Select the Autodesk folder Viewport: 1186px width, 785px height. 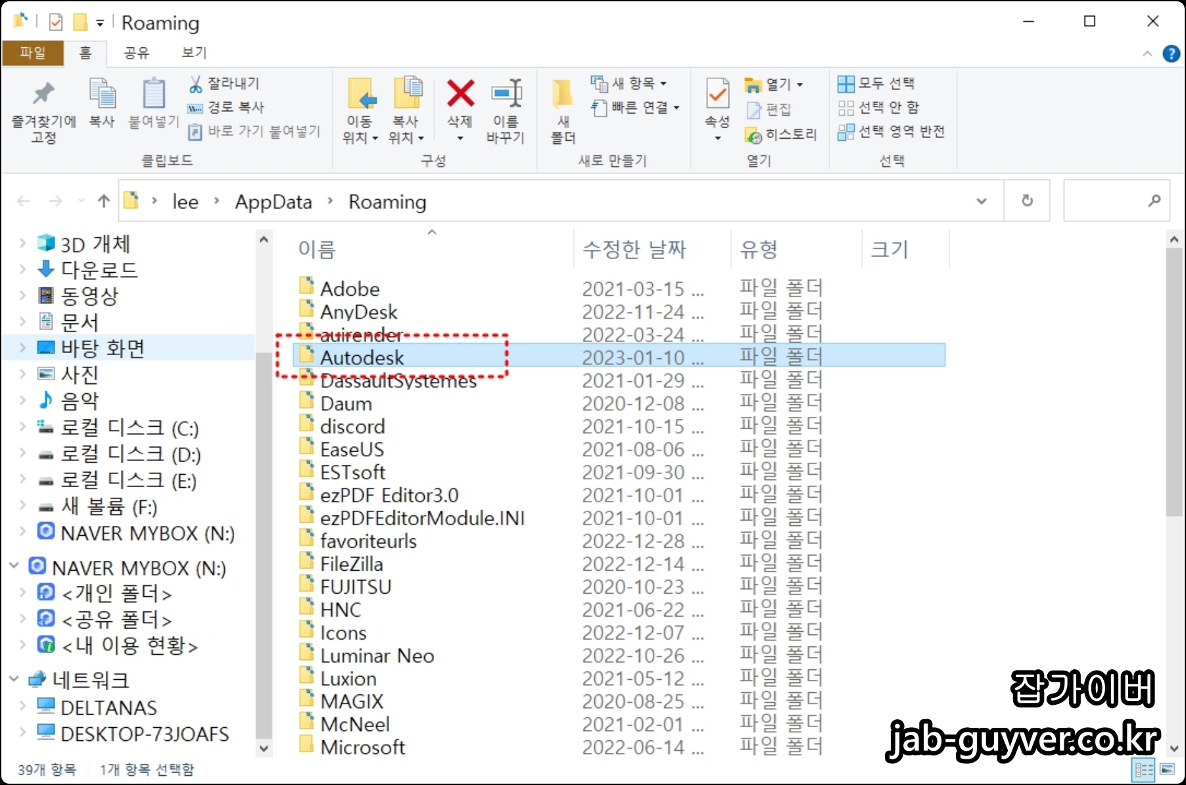point(619,357)
